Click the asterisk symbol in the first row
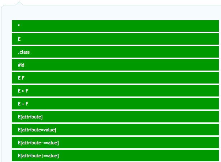This screenshot has width=221, height=162. 19,26
